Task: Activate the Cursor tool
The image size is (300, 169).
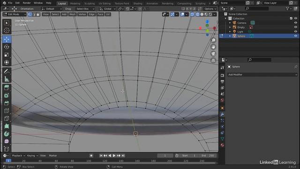Action: [7, 31]
